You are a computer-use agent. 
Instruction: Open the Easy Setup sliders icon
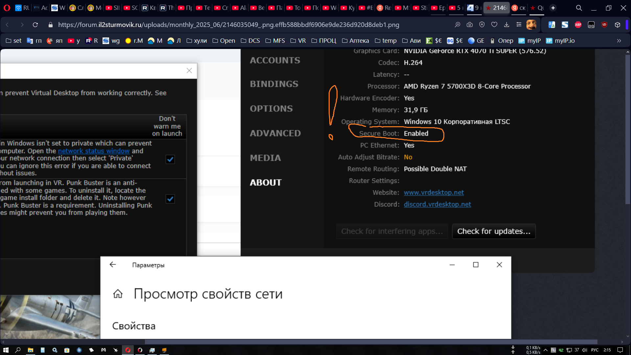pyautogui.click(x=519, y=25)
